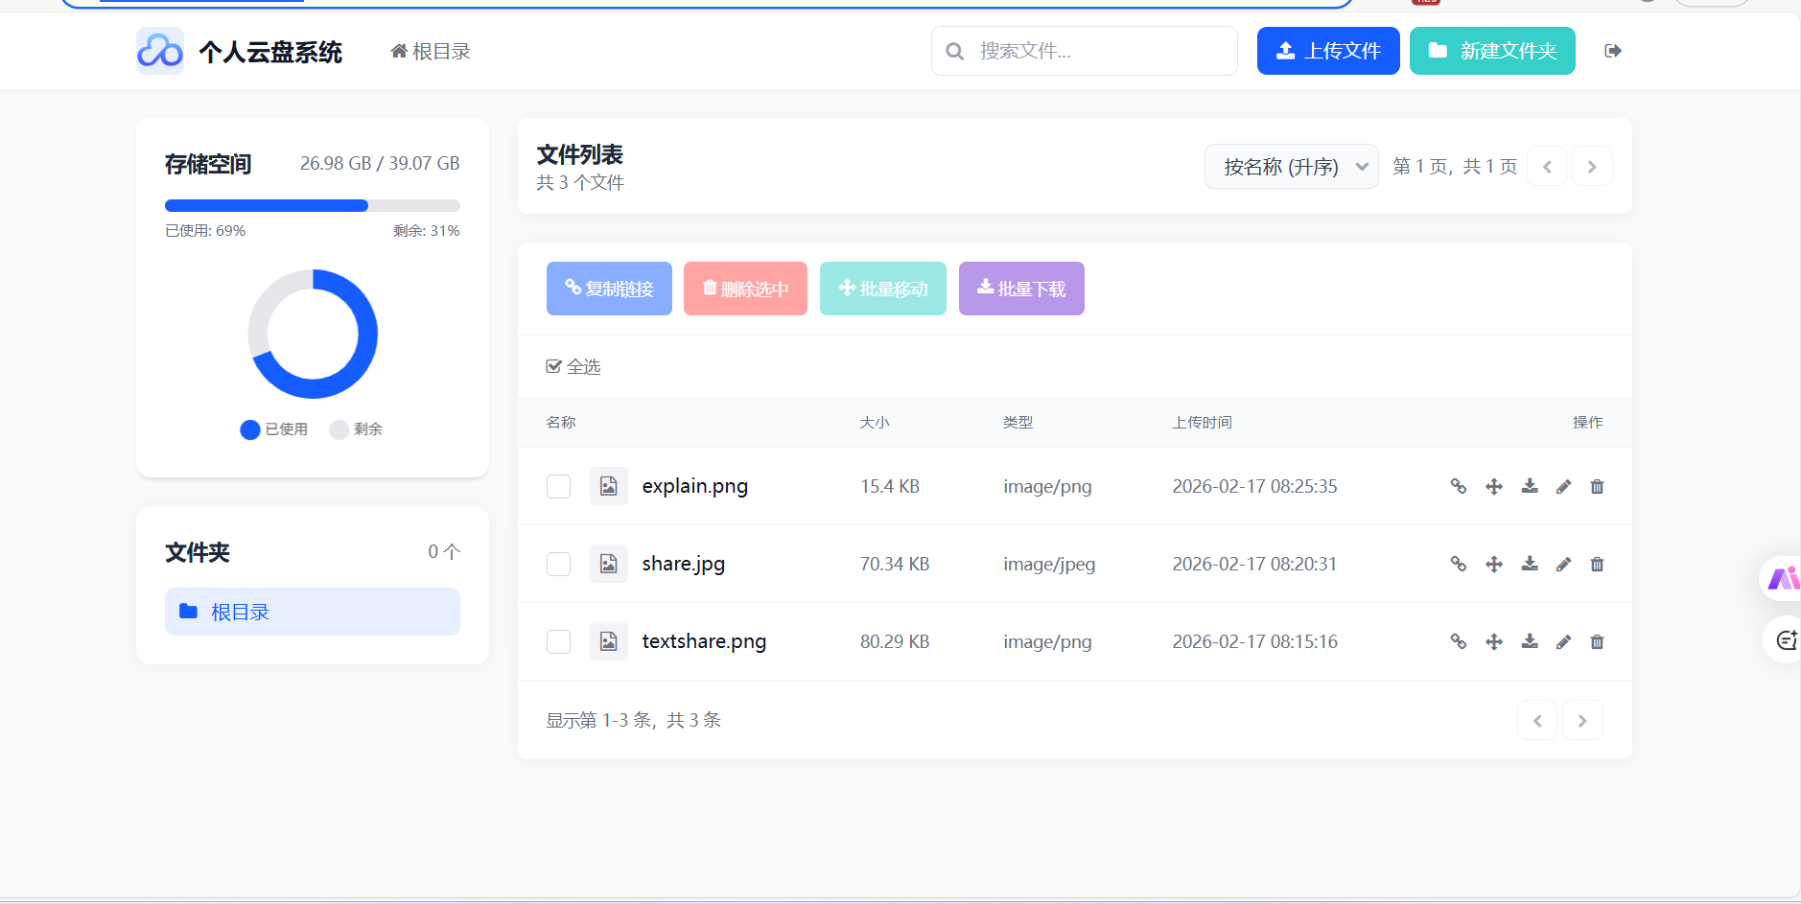Rename explain.png using the pencil icon
1801x904 pixels.
1563,486
